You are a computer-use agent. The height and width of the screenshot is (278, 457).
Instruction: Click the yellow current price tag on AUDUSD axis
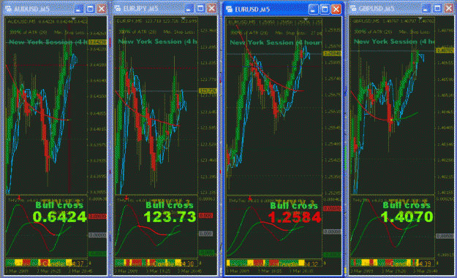click(x=97, y=42)
